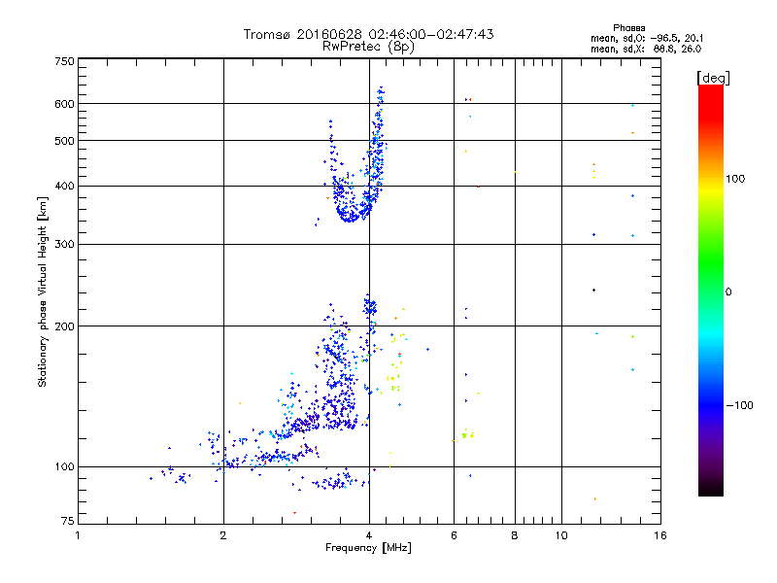
Task: Click the black bottom of the phase colorbar
Action: (711, 489)
